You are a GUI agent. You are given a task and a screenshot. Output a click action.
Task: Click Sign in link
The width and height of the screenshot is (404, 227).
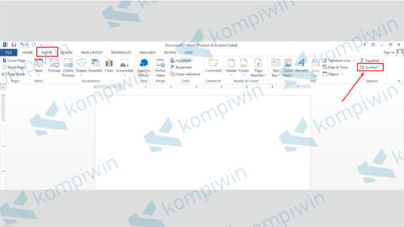389,52
